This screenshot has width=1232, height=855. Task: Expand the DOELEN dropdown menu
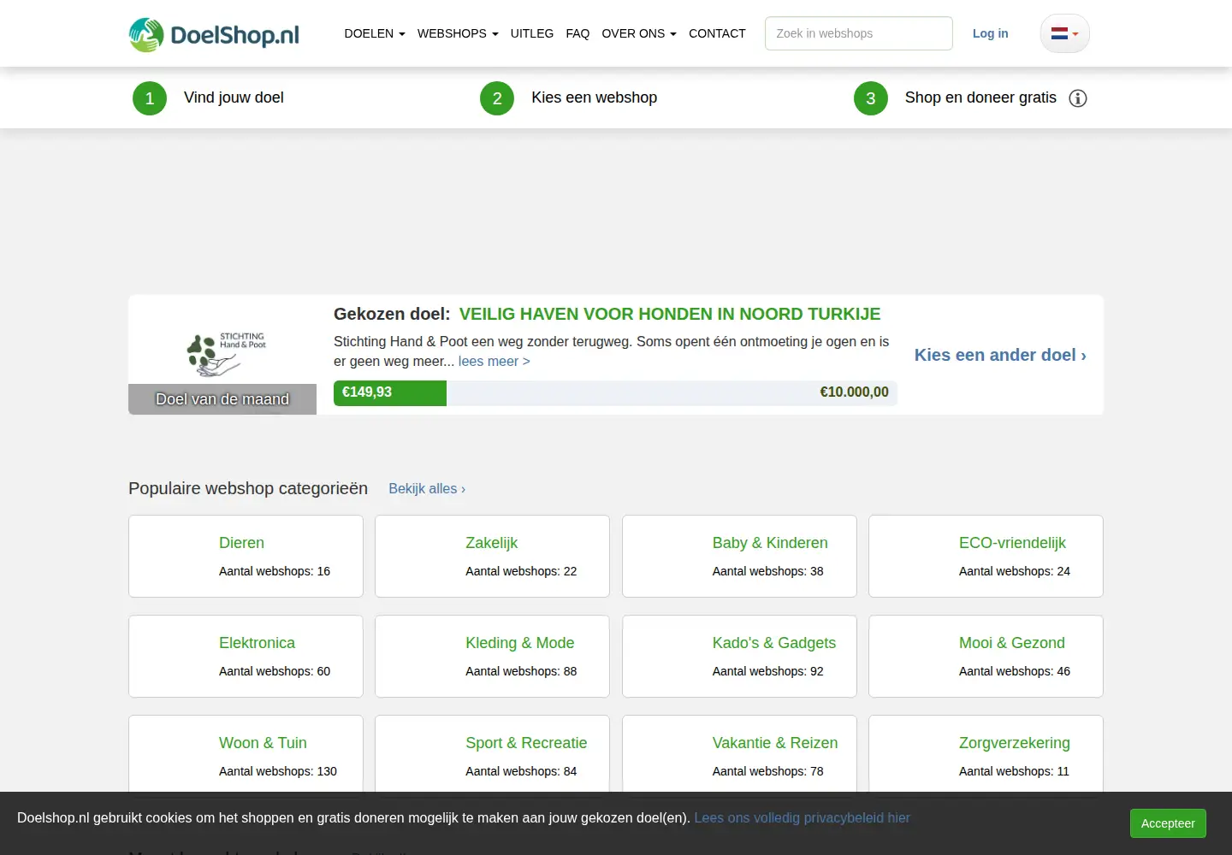coord(375,33)
